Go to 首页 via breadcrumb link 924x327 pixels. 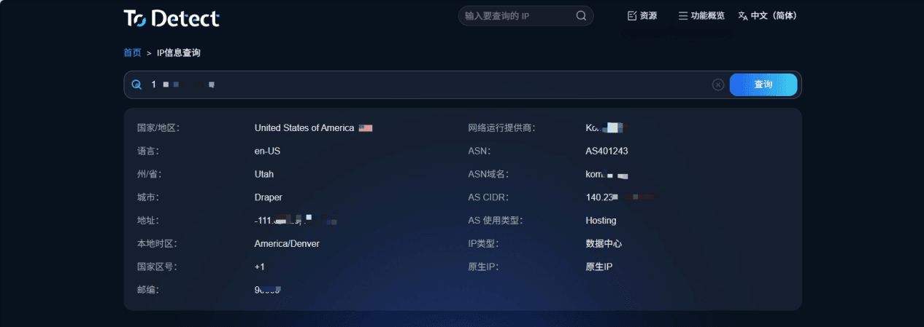(132, 53)
